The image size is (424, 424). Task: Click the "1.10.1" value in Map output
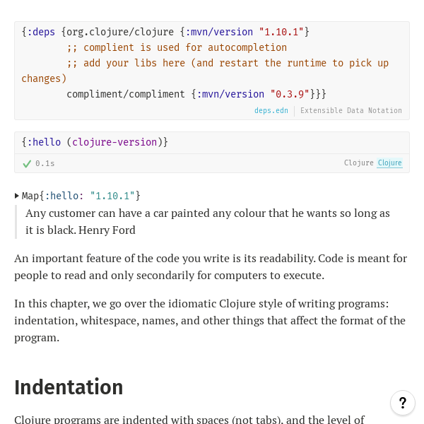coord(112,196)
